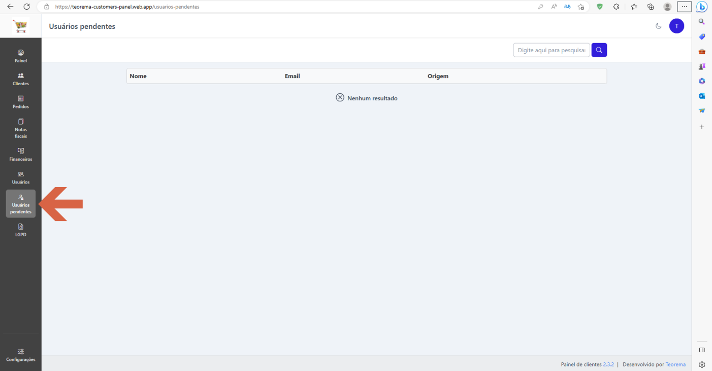This screenshot has height=371, width=712.
Task: Click the Read aloud icon in address bar
Action: pyautogui.click(x=554, y=7)
